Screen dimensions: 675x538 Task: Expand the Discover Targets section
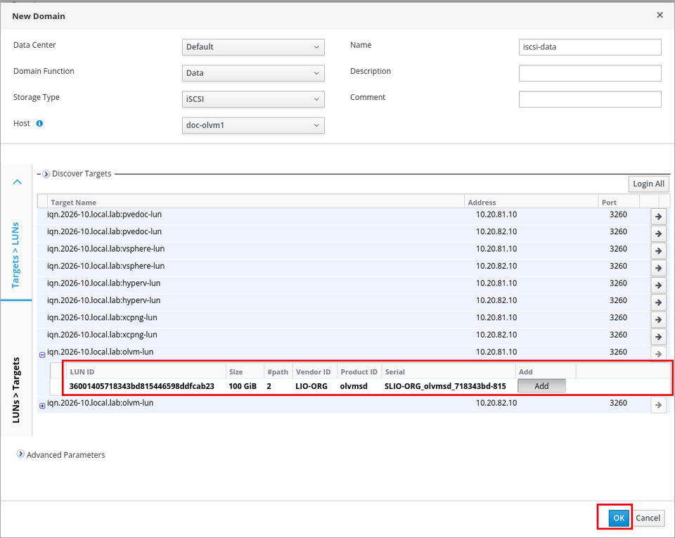pos(46,174)
